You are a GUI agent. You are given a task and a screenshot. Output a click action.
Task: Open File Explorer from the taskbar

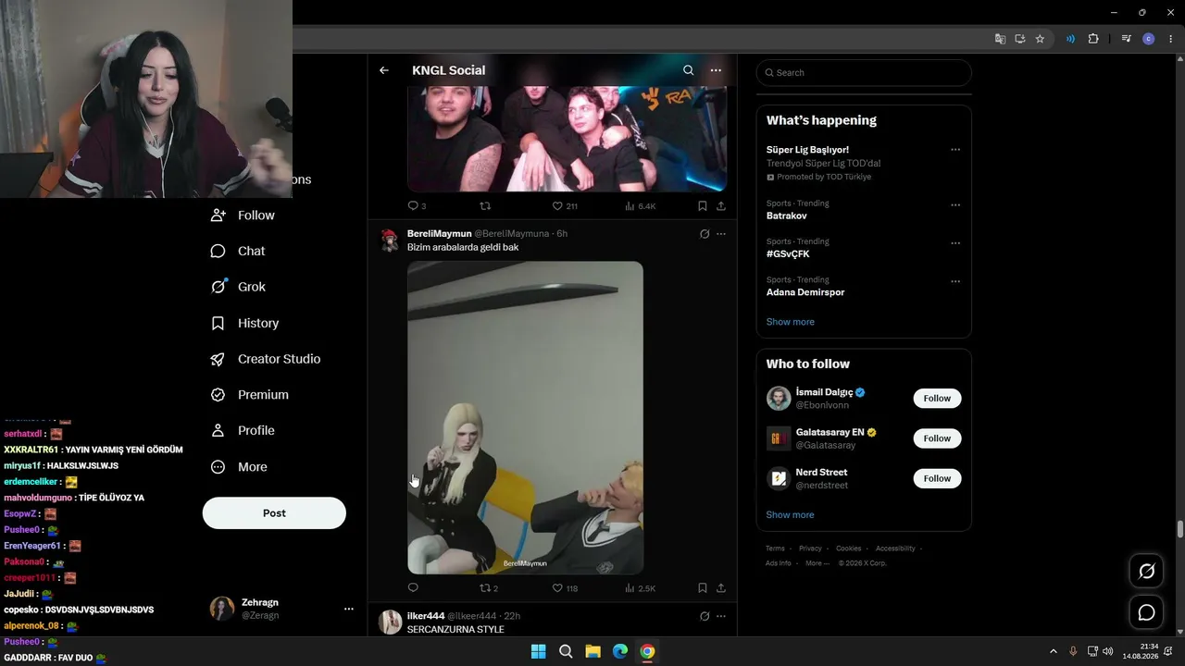point(592,652)
